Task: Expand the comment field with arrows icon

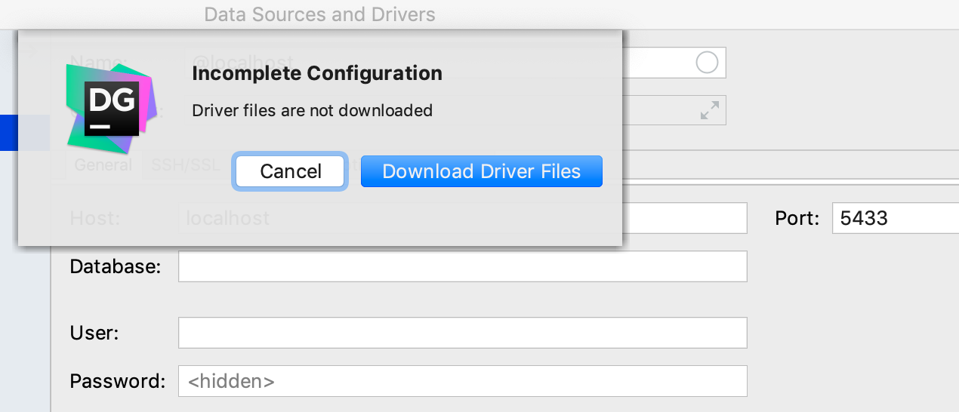Action: point(709,110)
